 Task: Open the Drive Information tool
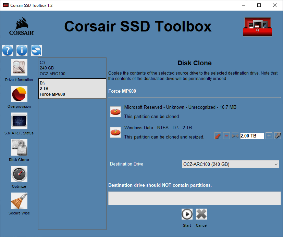pos(19,69)
